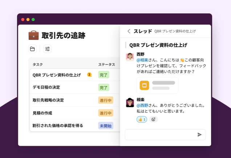The width and height of the screenshot is (231, 158).
Task: Open the yellow slides attachment icon
Action: (145, 85)
